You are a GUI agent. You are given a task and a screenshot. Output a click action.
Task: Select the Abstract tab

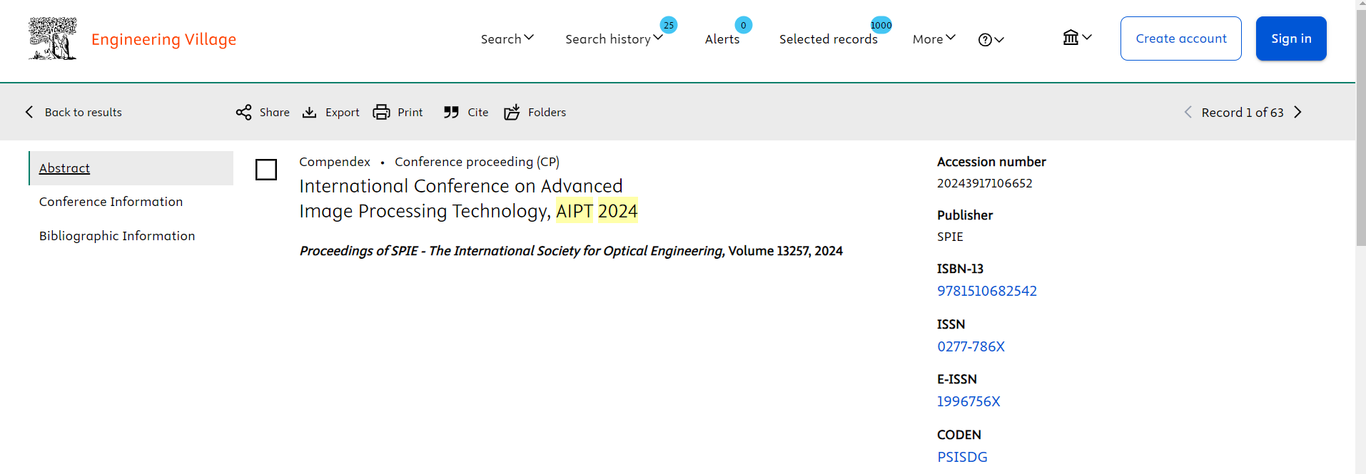(x=131, y=168)
